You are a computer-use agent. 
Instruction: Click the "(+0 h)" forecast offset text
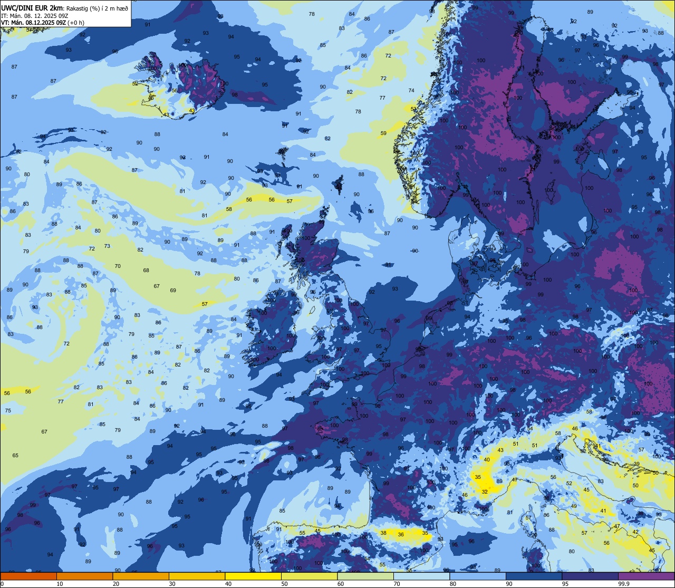[x=75, y=23]
